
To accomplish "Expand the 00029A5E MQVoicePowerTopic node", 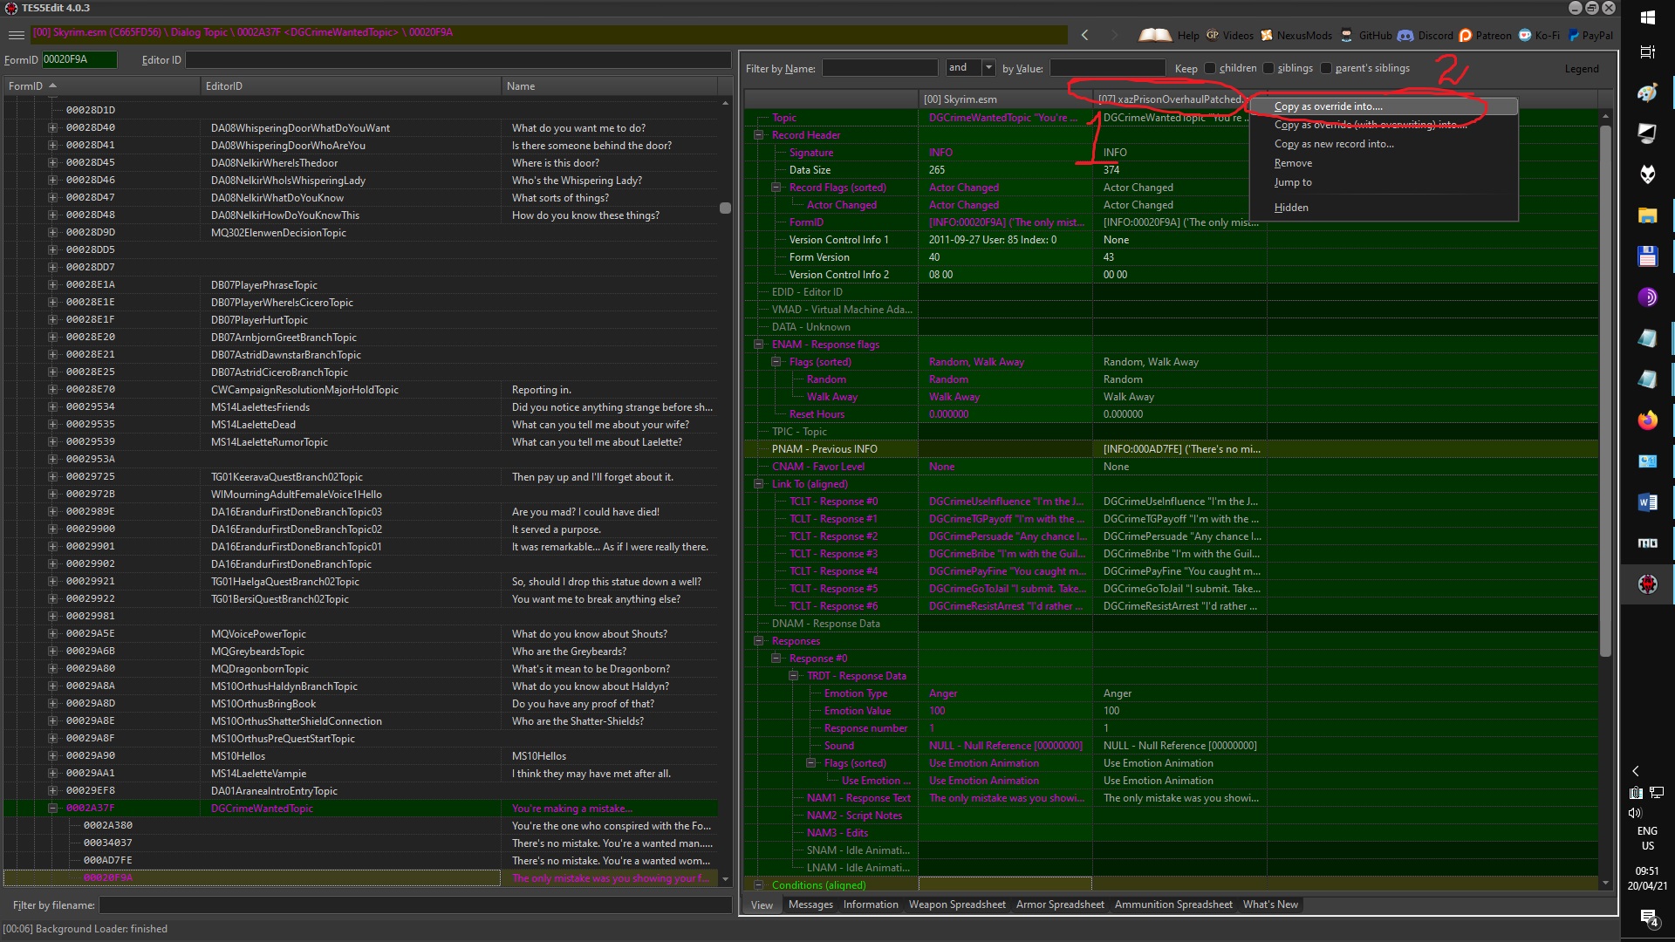I will (x=52, y=633).
